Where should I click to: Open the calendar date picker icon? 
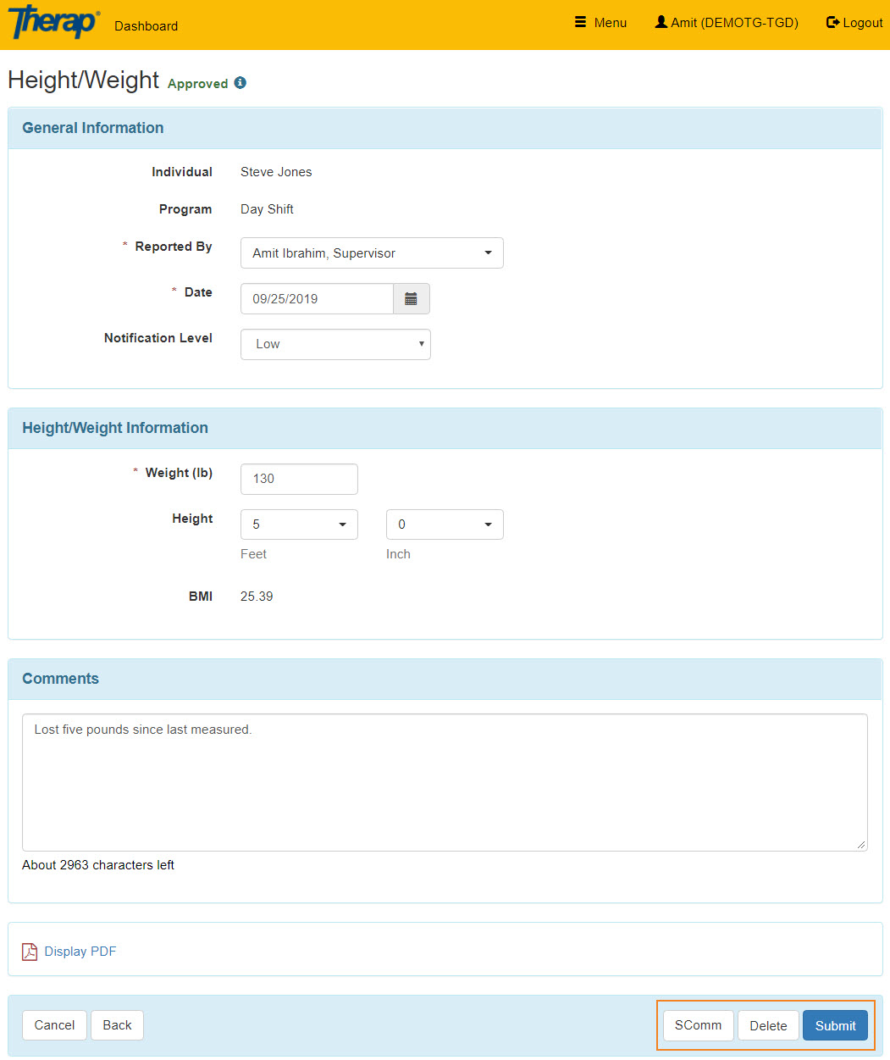pyautogui.click(x=412, y=299)
